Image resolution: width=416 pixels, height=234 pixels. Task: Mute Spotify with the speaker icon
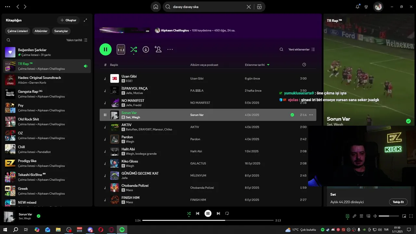coord(375,216)
